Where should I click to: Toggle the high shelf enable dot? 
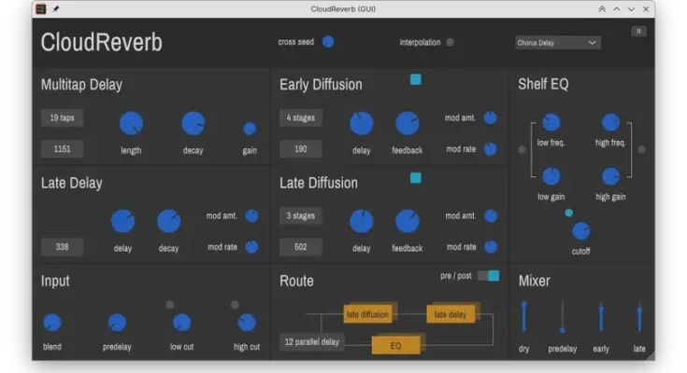coord(641,149)
